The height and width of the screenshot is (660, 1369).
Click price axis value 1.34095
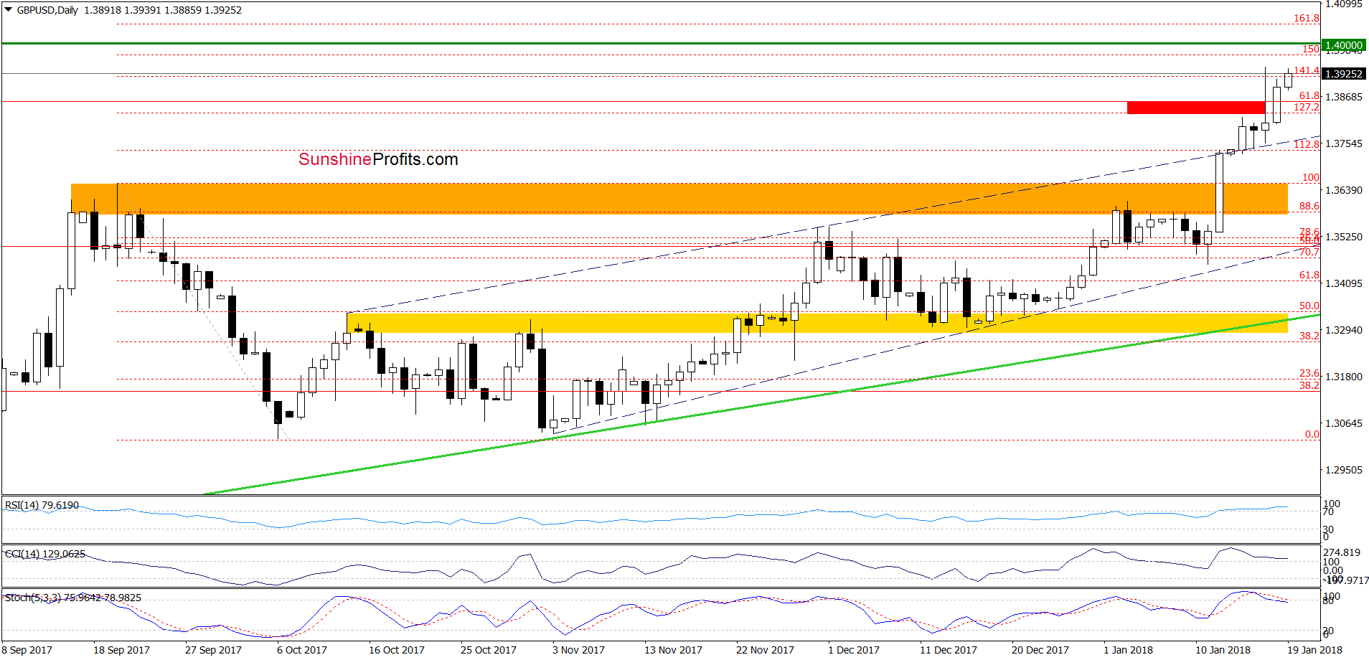(x=1343, y=283)
